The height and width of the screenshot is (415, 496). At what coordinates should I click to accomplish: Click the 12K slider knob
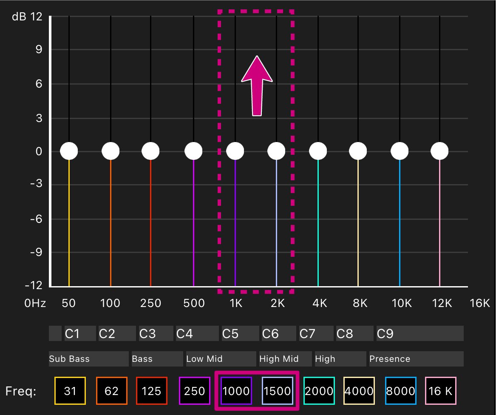439,151
